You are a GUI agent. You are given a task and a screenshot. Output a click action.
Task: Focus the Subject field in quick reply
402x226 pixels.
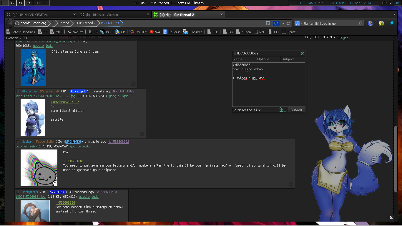pos(293,59)
